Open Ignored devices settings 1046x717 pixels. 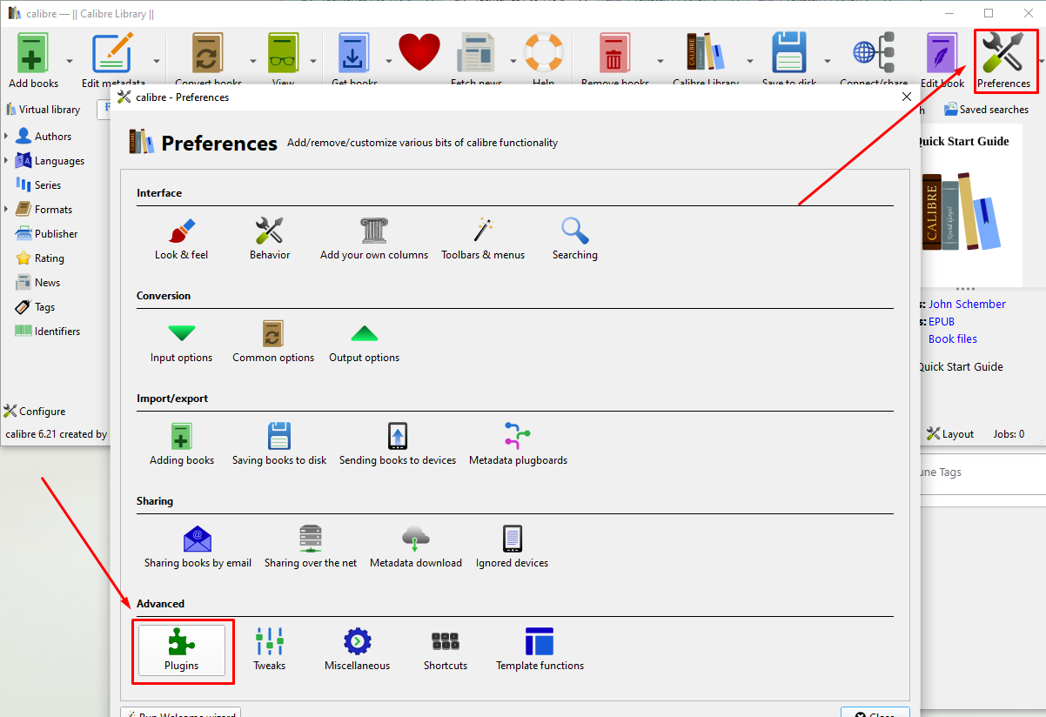click(512, 547)
